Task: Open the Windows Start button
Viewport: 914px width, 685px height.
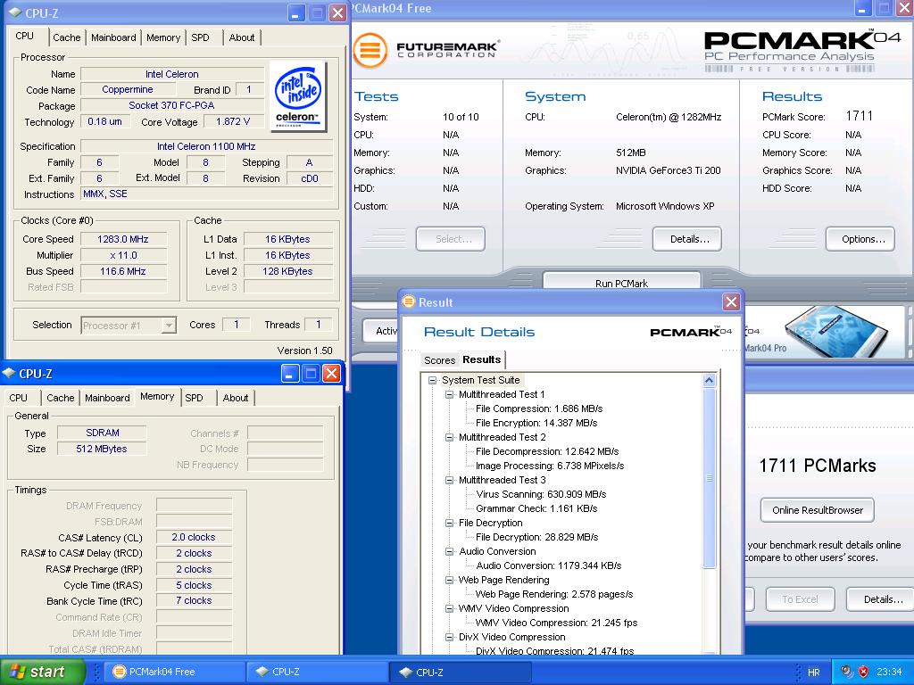Action: tap(42, 672)
